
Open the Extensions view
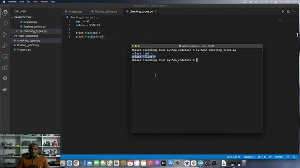[x=5, y=67]
